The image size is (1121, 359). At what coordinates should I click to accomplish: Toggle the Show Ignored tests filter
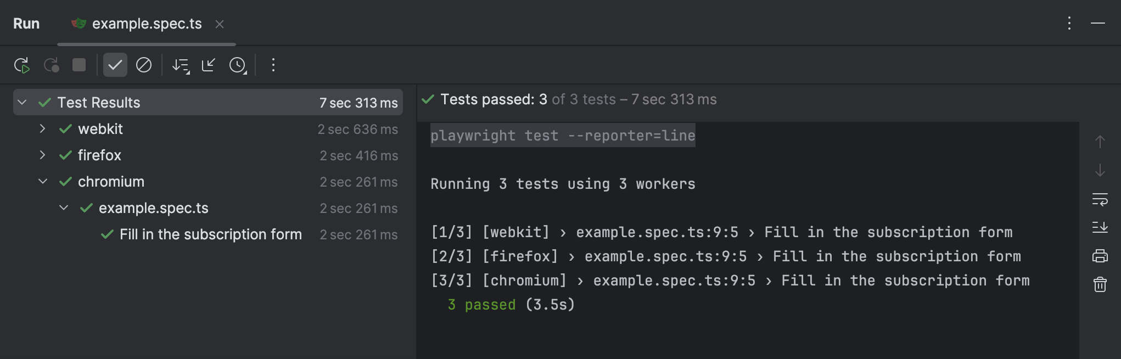pos(144,65)
